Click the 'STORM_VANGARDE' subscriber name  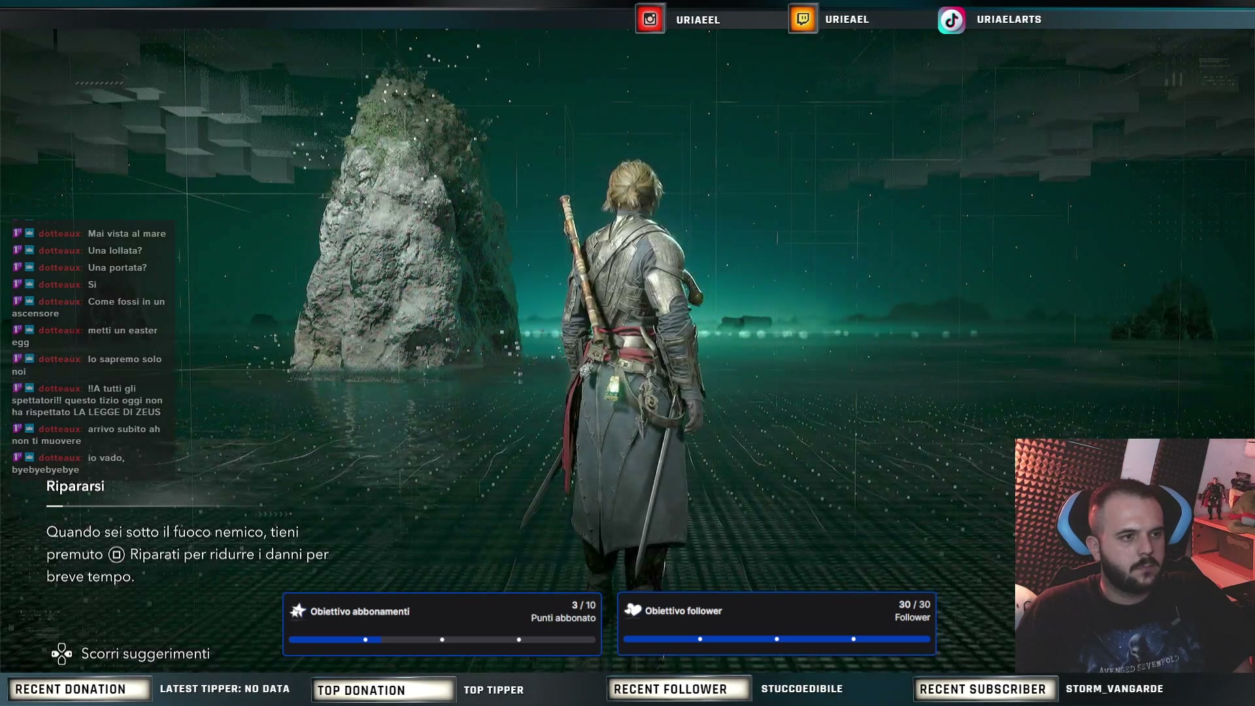click(x=1114, y=688)
